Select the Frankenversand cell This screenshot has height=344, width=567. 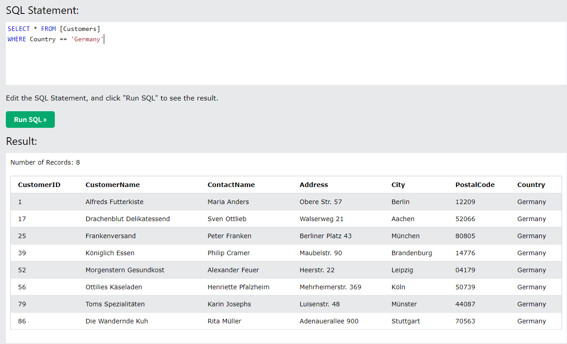pos(111,236)
